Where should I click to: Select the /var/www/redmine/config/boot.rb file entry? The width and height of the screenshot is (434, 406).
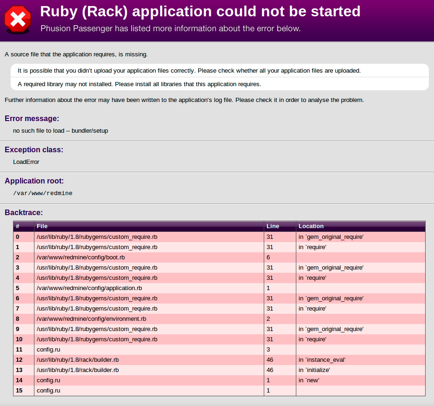[80, 257]
